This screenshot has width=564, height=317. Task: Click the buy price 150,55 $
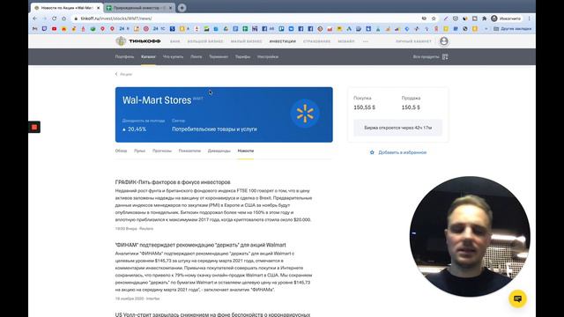point(364,107)
